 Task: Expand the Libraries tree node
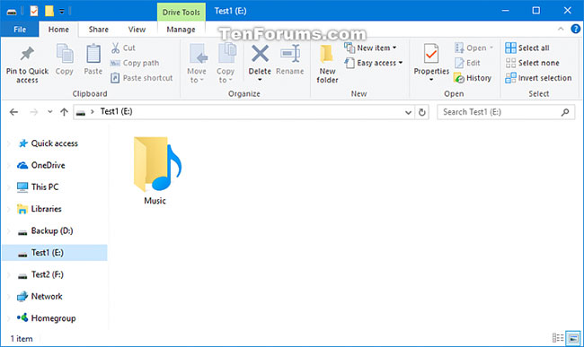click(9, 209)
